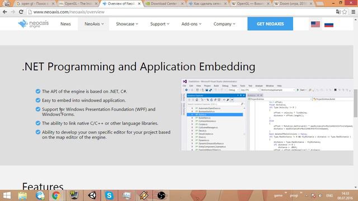The image size is (358, 201).
Task: Click the Visual Studio screenshot image
Action: coord(267,114)
